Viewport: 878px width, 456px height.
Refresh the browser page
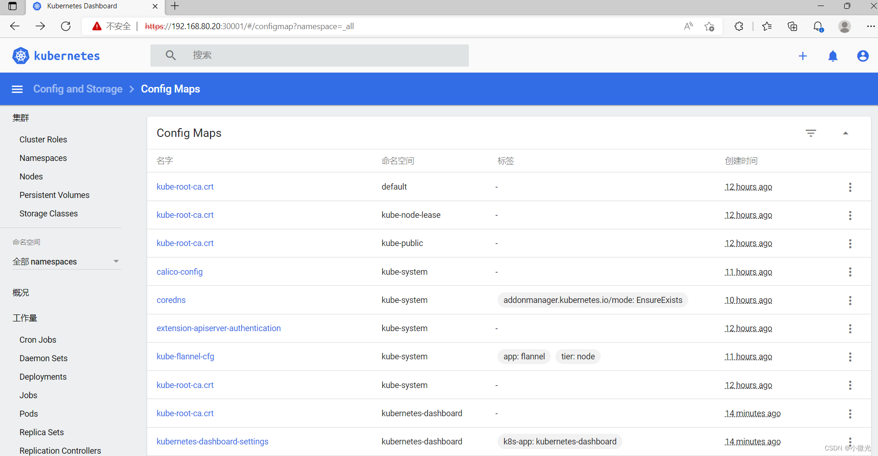66,26
